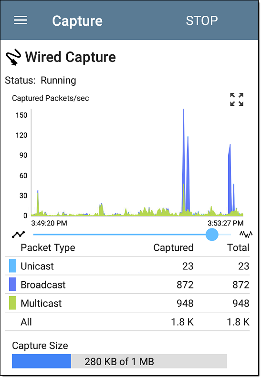262x379 pixels.
Task: Click the Capture Size progress bar
Action: point(119,361)
